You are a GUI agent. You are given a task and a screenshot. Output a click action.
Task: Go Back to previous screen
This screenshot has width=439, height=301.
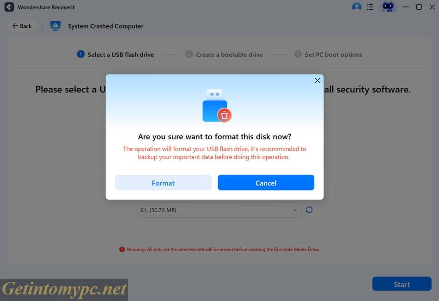pyautogui.click(x=21, y=25)
